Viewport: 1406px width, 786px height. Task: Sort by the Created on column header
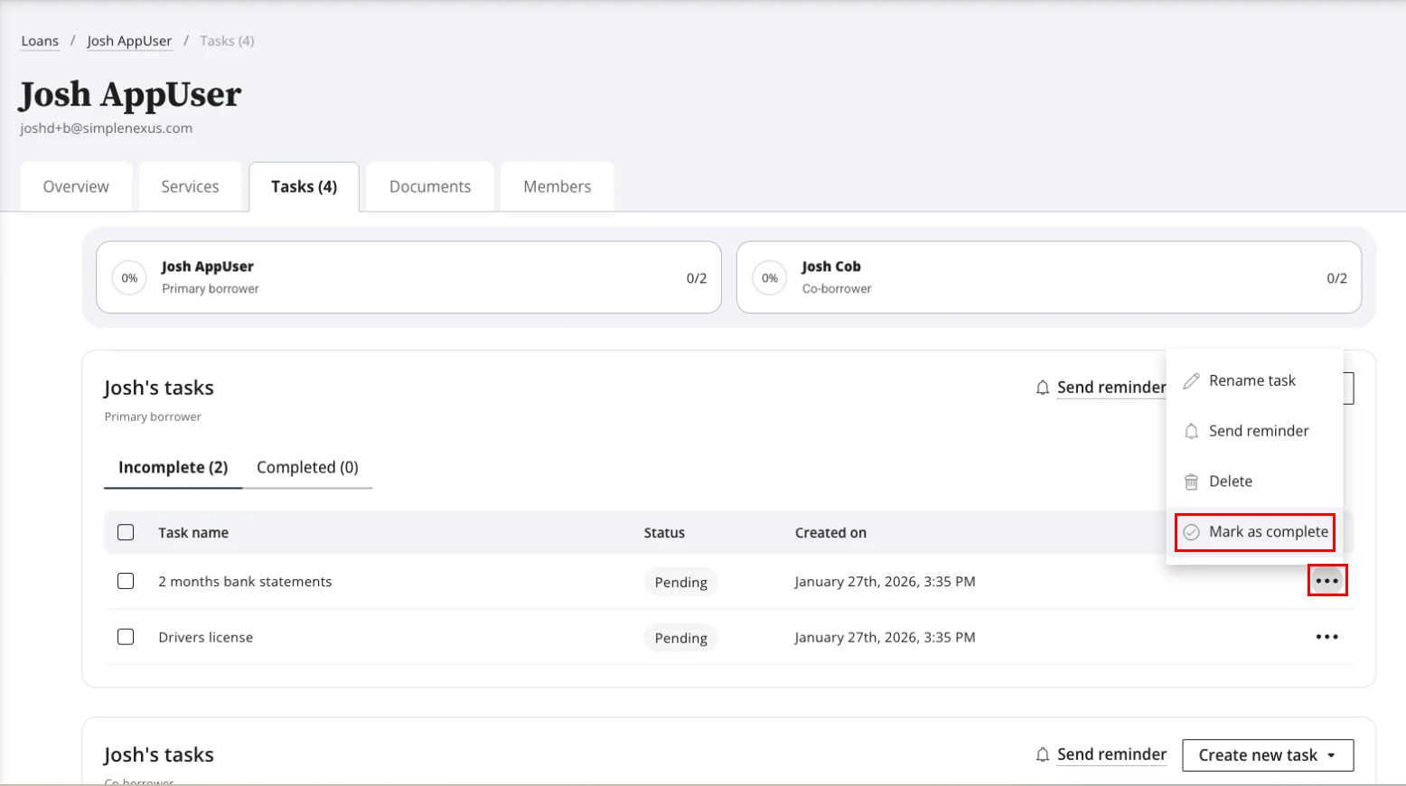[x=830, y=533]
